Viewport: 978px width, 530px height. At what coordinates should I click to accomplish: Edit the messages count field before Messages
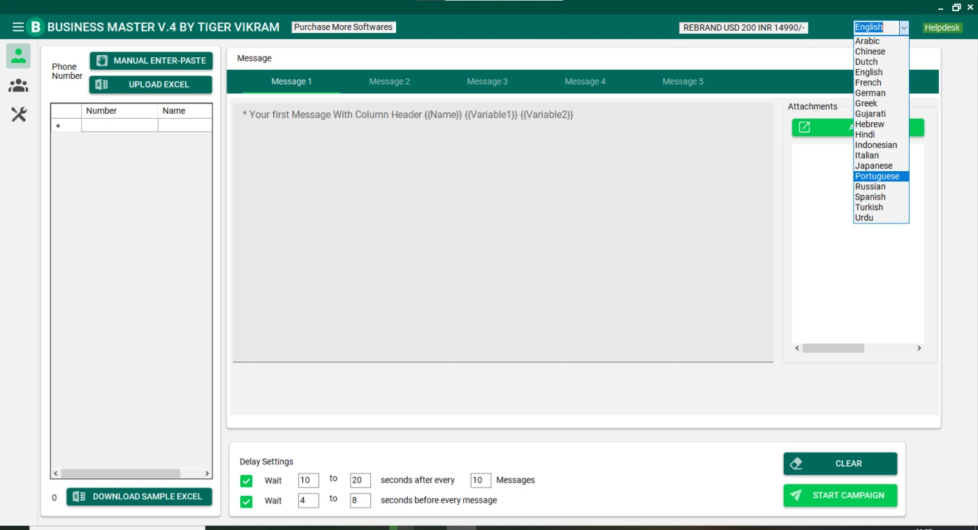pyautogui.click(x=481, y=480)
